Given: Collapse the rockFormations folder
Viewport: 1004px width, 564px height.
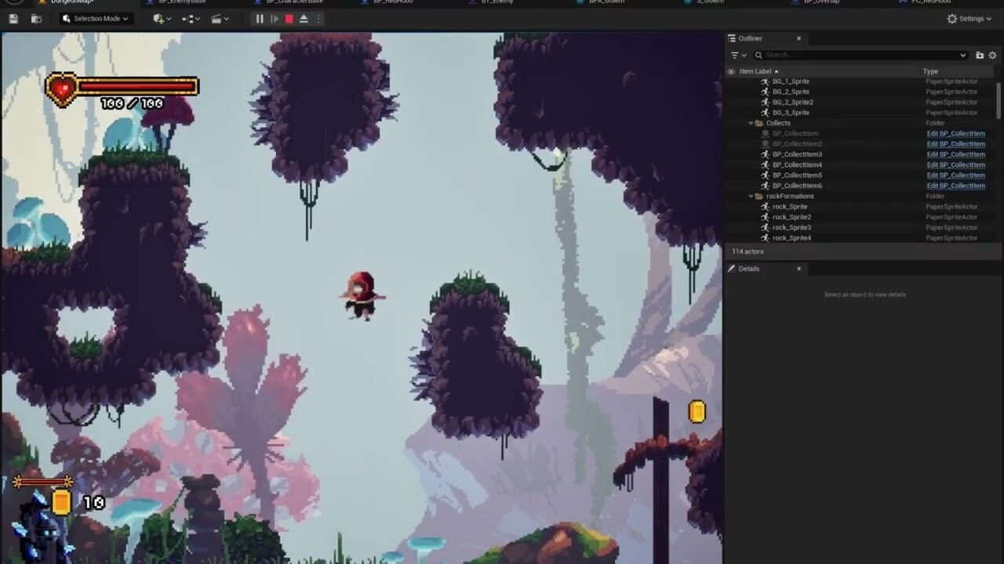Looking at the screenshot, I should click(x=751, y=196).
